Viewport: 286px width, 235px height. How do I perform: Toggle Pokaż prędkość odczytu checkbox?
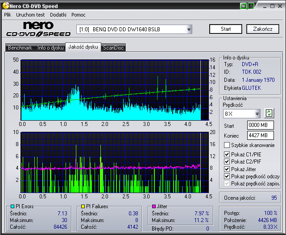(227, 176)
